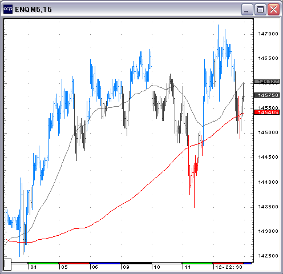Select the 146022 gray price marker

click(267, 82)
